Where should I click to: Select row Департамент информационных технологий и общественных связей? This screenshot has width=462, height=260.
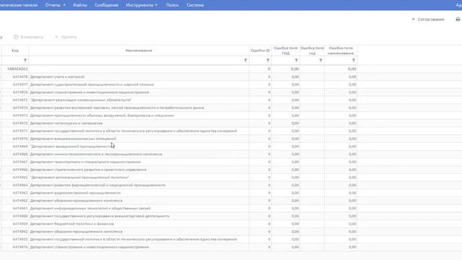tap(178, 208)
